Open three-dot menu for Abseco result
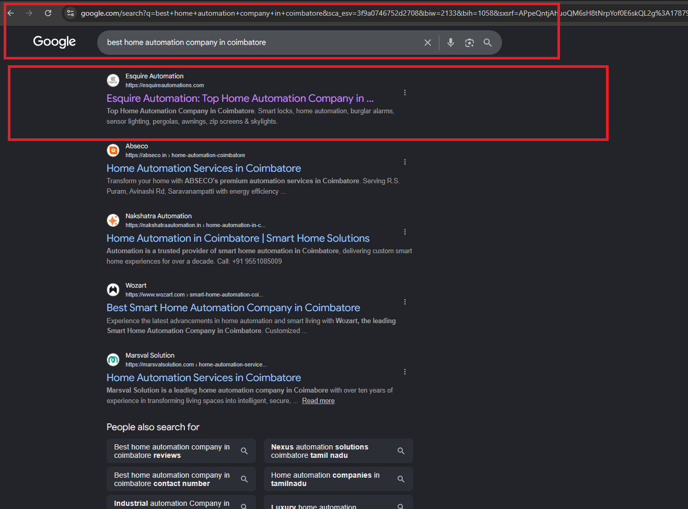The height and width of the screenshot is (509, 688). point(405,162)
